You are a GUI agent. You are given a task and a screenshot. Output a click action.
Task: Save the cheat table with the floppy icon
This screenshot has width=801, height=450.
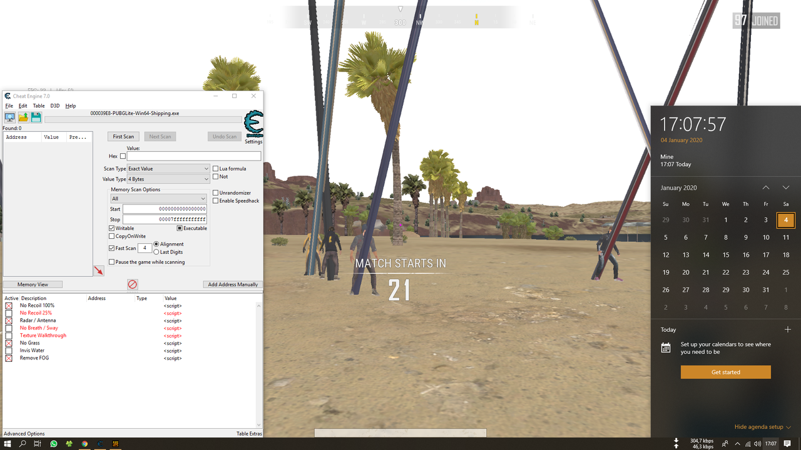pos(36,117)
